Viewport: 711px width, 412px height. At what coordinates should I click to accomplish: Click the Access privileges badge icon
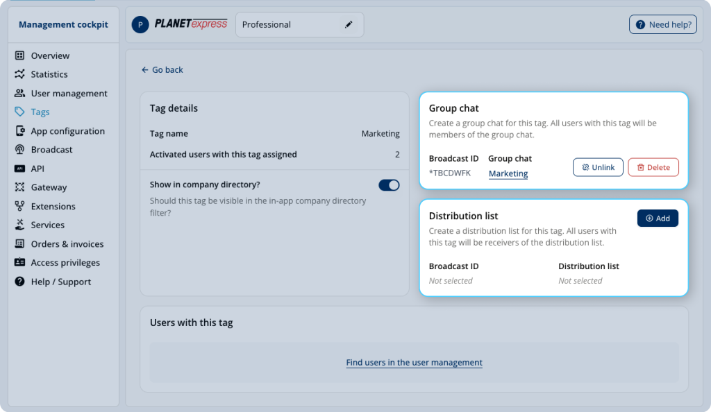19,262
